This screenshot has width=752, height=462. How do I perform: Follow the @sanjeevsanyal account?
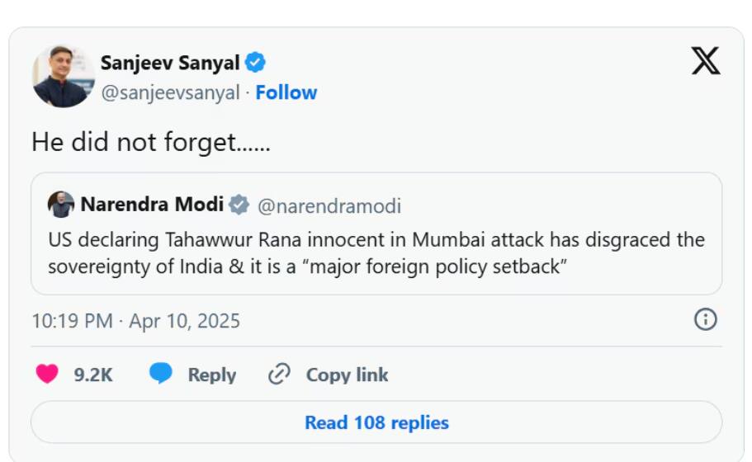click(x=286, y=92)
